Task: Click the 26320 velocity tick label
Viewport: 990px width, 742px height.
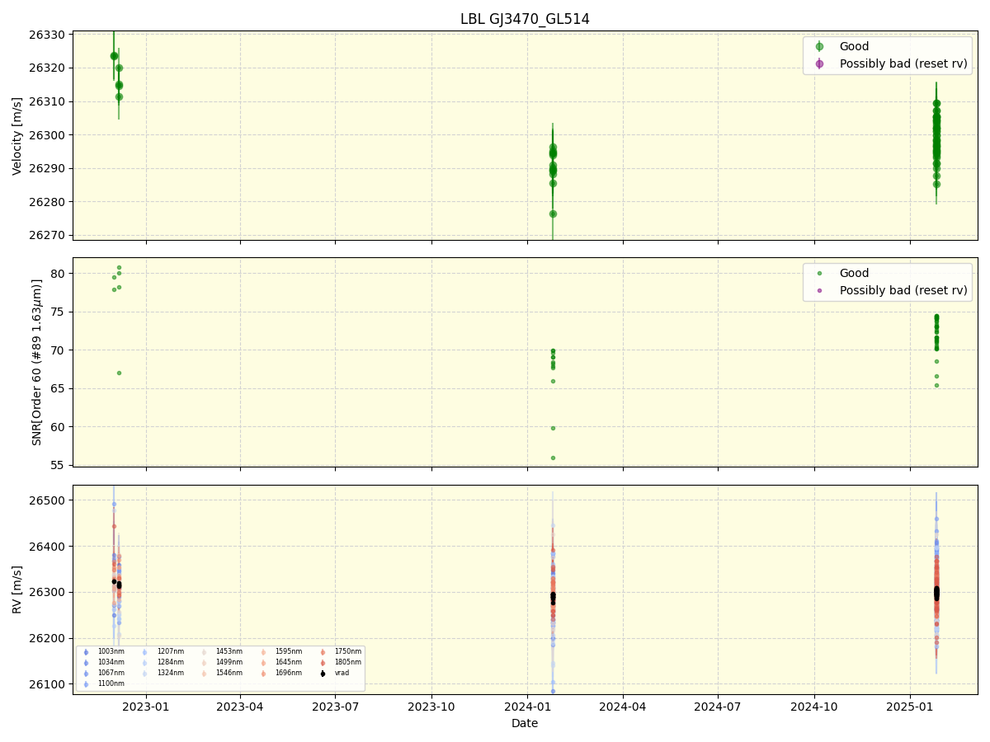Action: click(48, 68)
